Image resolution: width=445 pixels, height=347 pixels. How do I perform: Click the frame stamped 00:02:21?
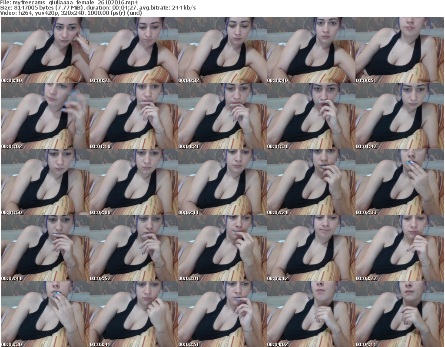311,182
